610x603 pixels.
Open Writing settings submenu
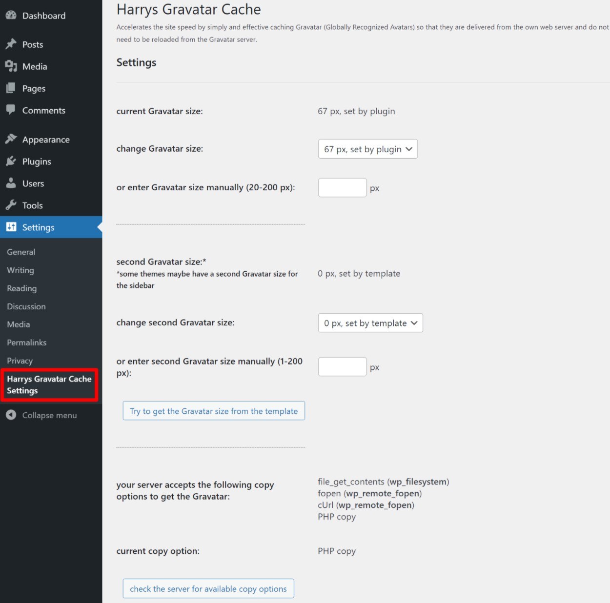point(20,270)
